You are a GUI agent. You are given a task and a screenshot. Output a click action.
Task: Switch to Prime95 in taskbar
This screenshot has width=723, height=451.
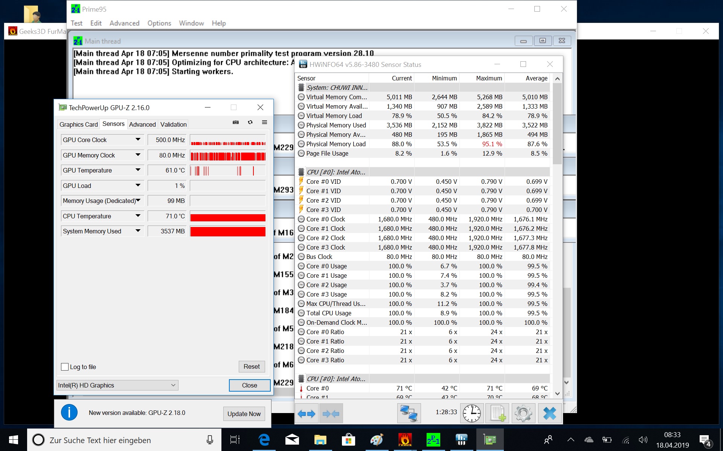433,440
